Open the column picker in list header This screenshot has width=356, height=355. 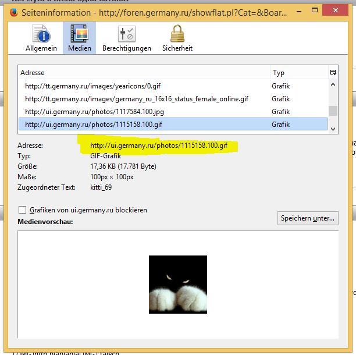(x=333, y=73)
